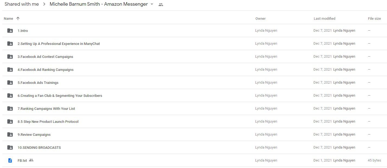Sort files by Name column header
The image size is (387, 168).
8,19
